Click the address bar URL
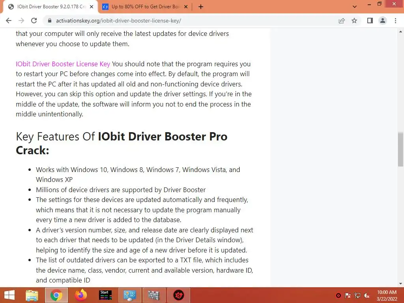Screen dimensions: 404x303 tap(118, 21)
